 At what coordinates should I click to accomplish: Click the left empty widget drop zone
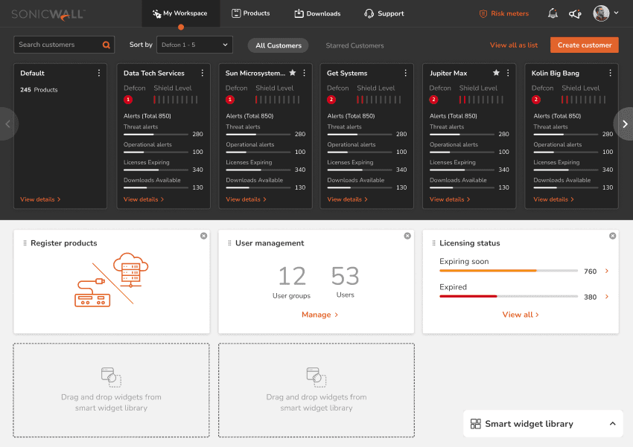point(112,390)
